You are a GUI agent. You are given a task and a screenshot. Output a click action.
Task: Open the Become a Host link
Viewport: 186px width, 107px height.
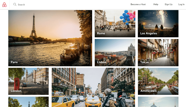[138, 4]
